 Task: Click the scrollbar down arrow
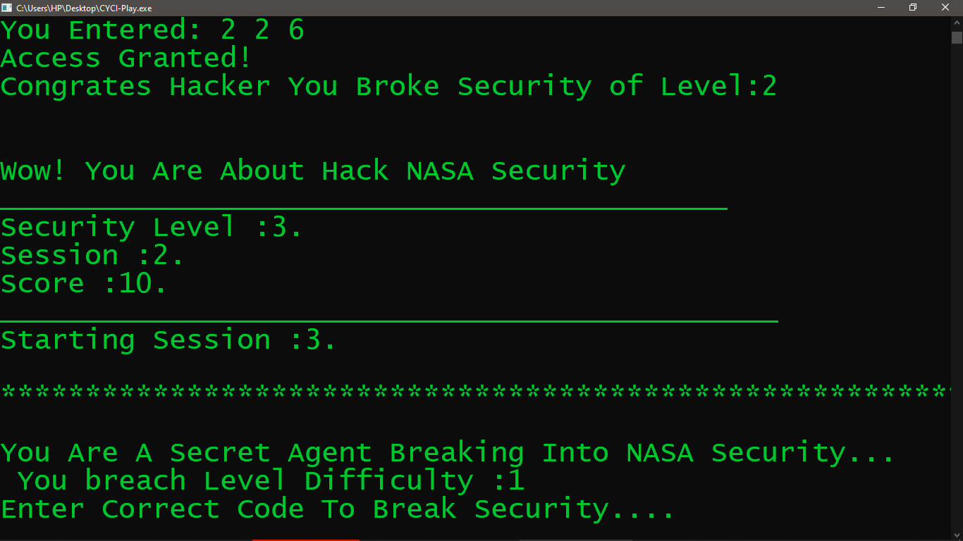tap(957, 535)
